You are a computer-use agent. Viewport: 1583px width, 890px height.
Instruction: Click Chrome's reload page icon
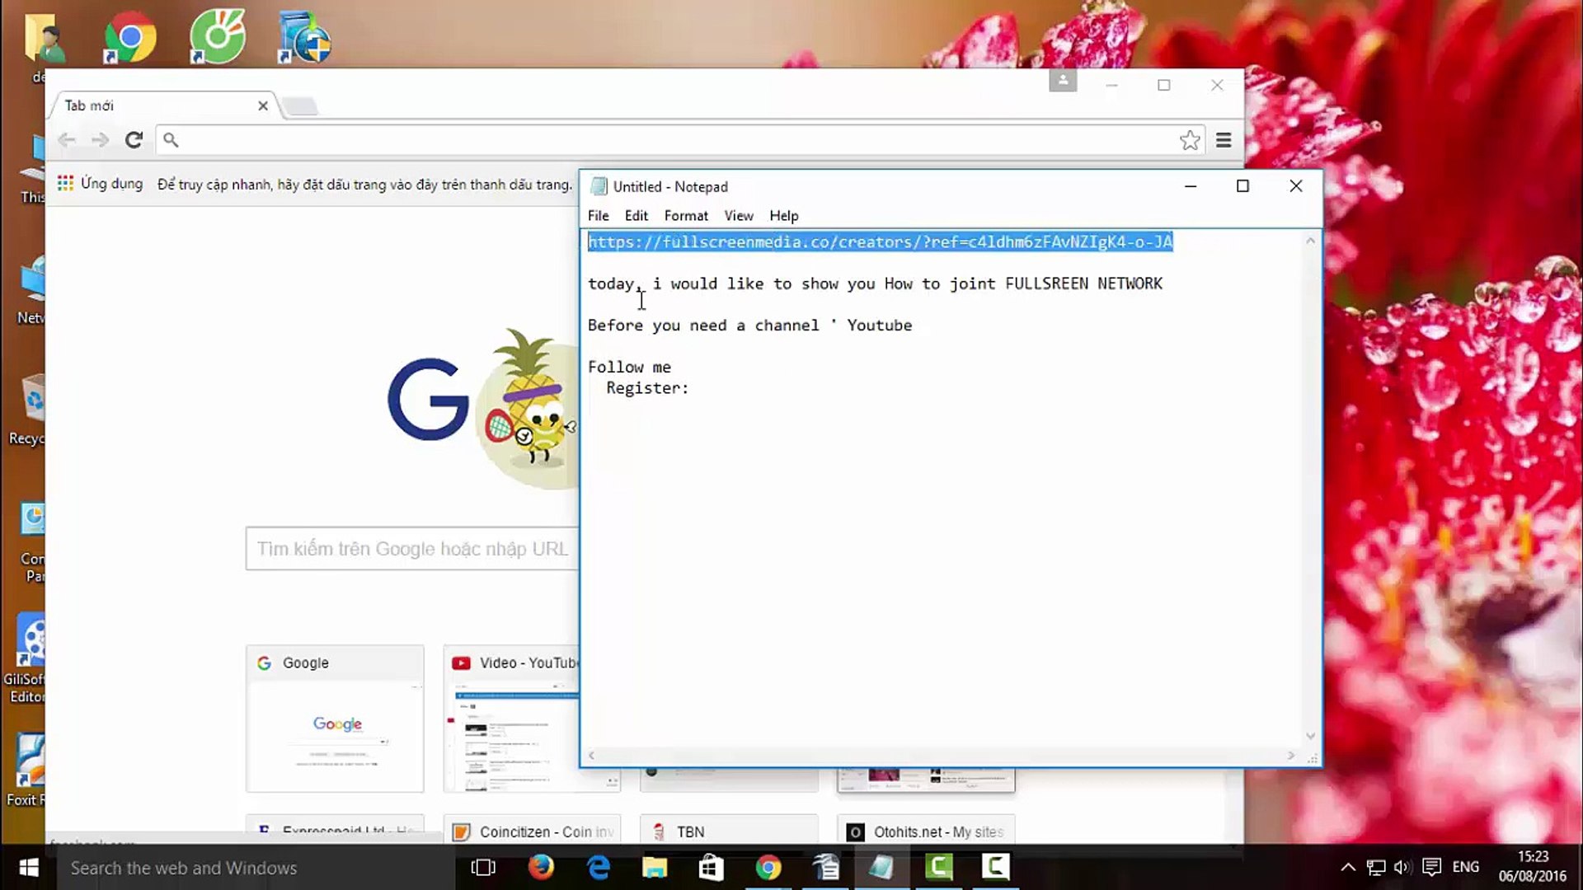[134, 140]
